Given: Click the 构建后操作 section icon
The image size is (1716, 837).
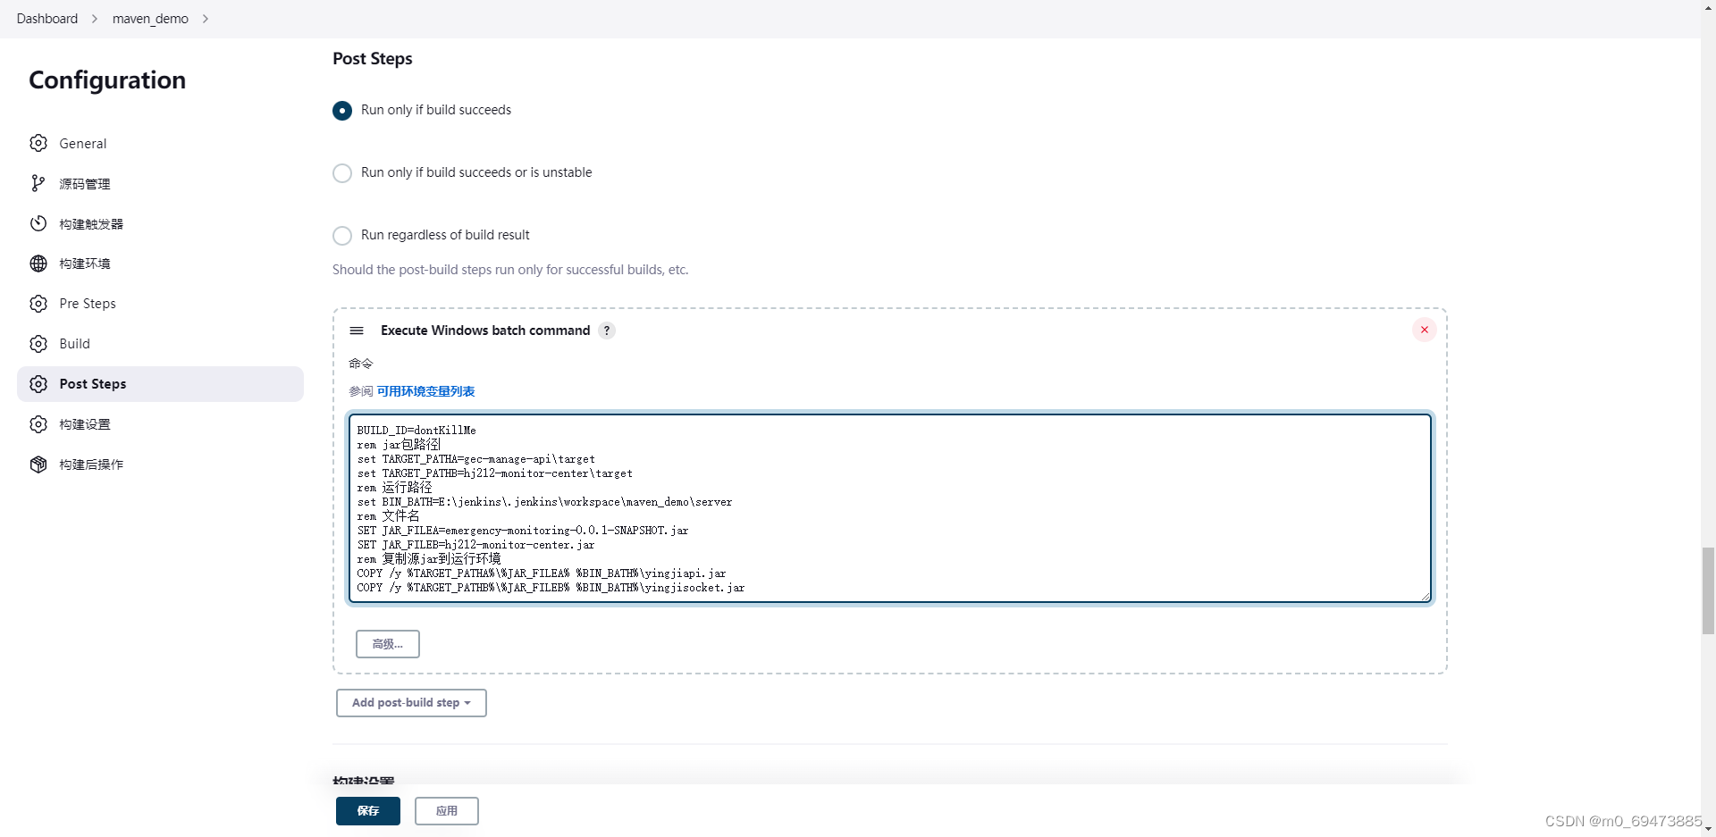Looking at the screenshot, I should pyautogui.click(x=38, y=464).
